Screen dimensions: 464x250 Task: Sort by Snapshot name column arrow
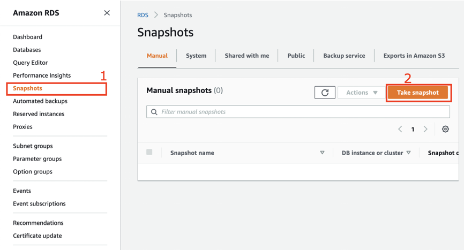tap(322, 153)
